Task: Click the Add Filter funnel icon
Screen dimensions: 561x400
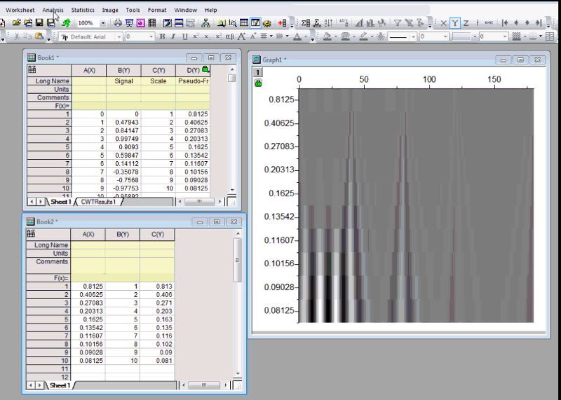Action: pos(398,23)
